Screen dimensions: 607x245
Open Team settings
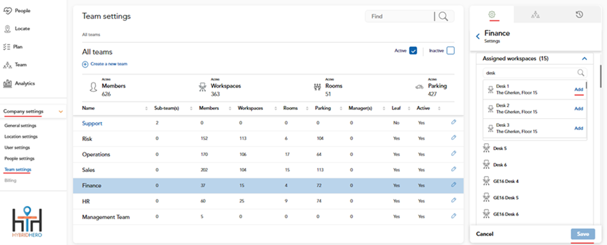click(18, 169)
